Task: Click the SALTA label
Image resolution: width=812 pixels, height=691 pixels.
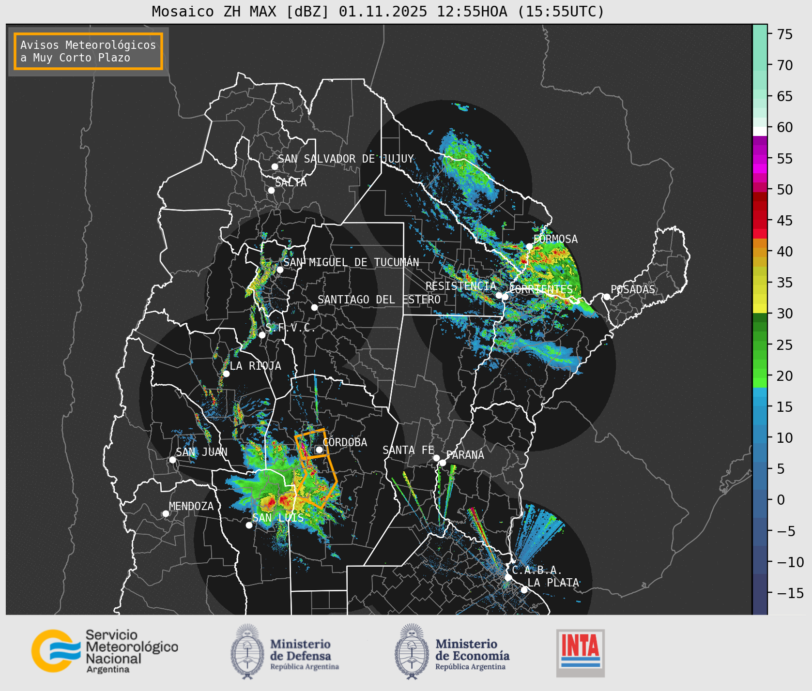Action: click(291, 182)
